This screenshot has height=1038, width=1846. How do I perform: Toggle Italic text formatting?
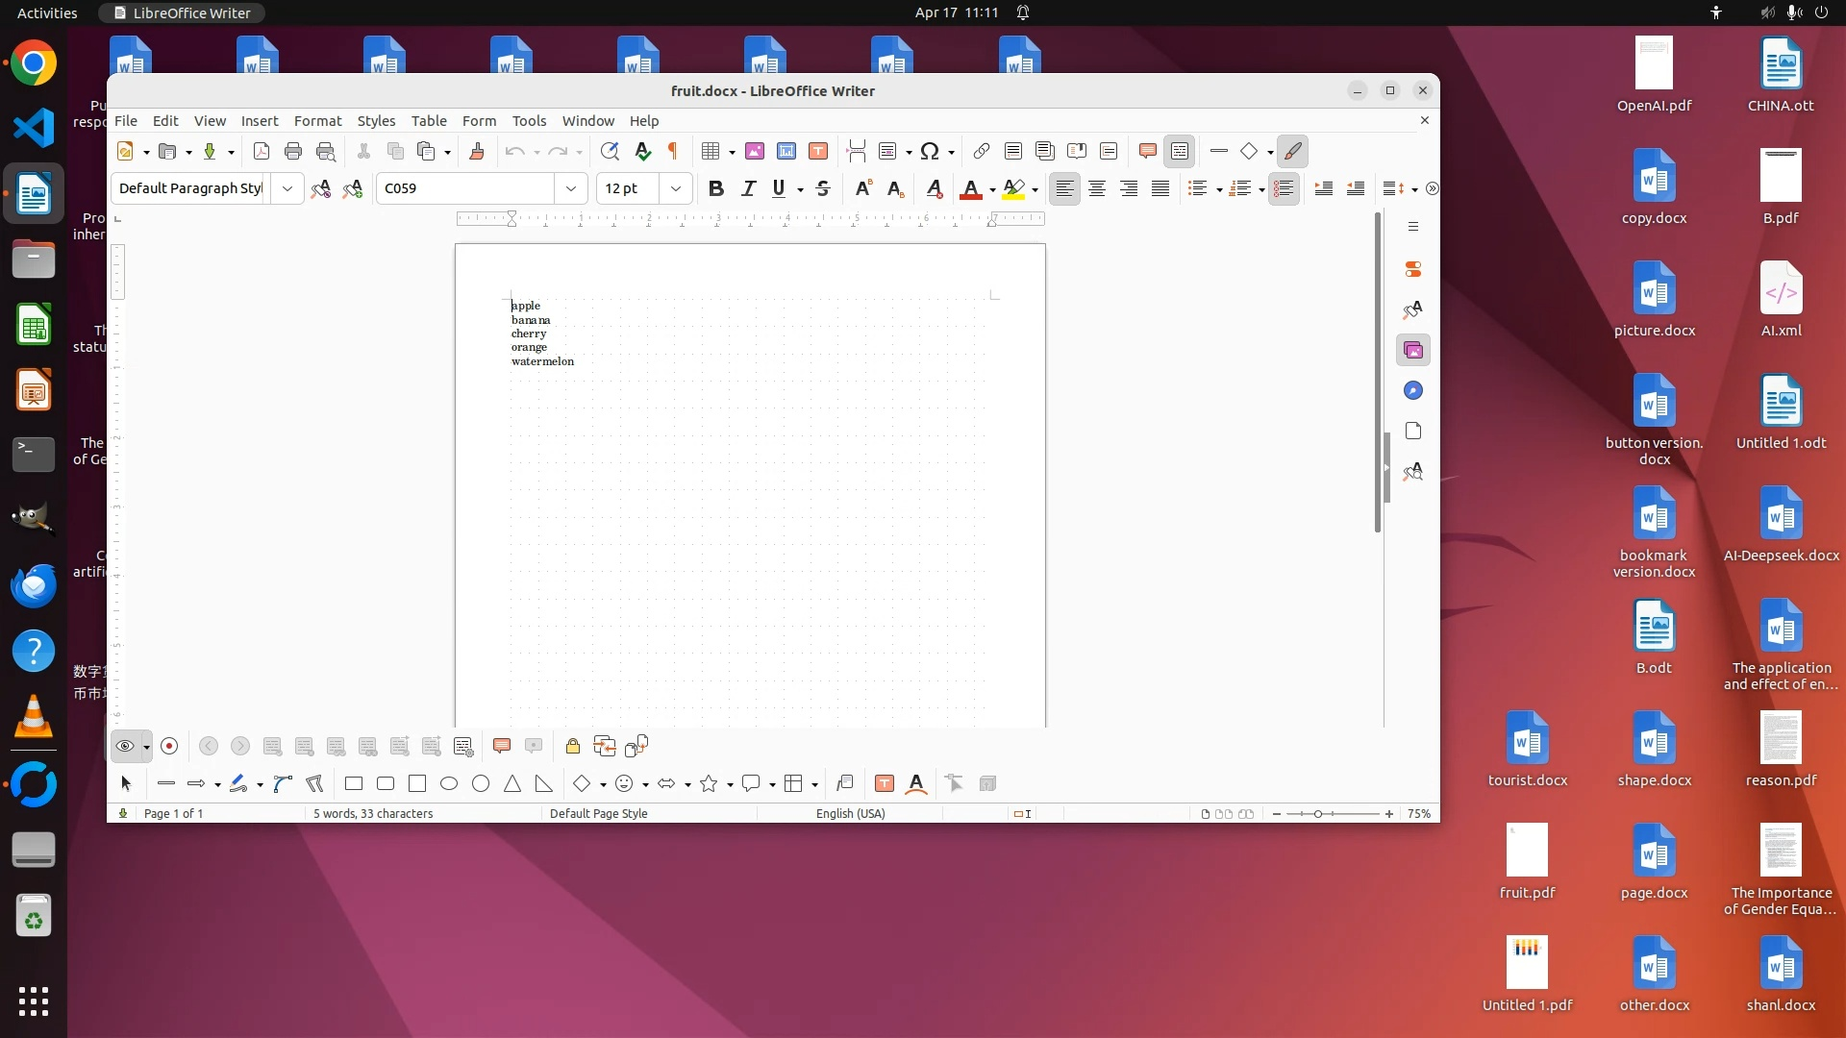click(x=748, y=188)
